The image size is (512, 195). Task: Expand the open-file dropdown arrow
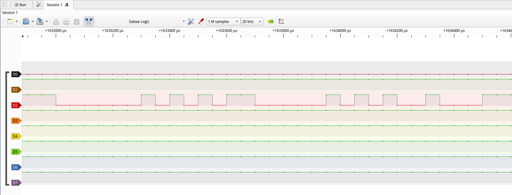click(x=33, y=22)
